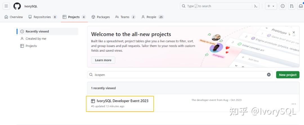Click the Learn more button
This screenshot has width=304, height=125.
(x=103, y=60)
